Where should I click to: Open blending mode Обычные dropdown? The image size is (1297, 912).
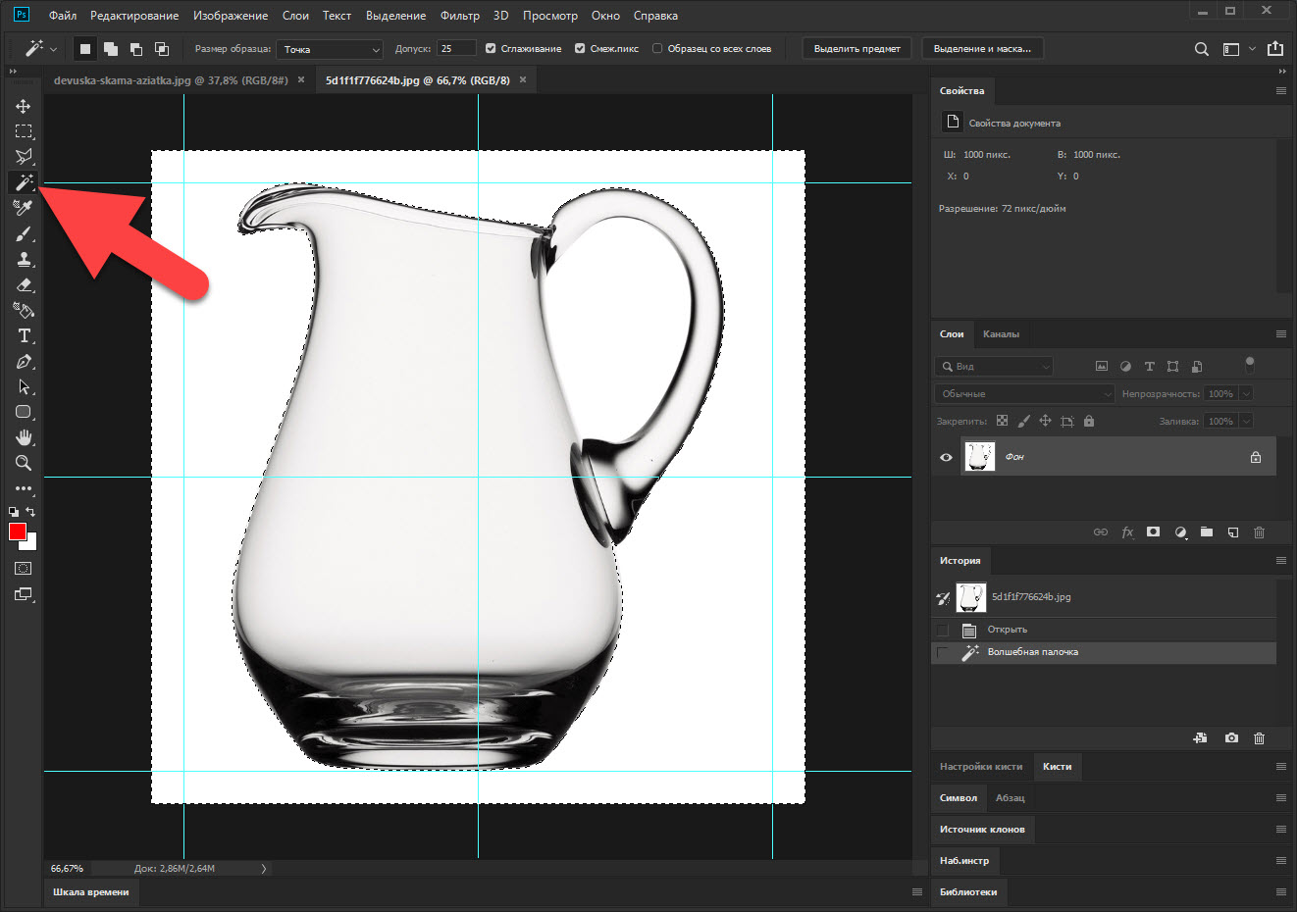tap(1025, 393)
